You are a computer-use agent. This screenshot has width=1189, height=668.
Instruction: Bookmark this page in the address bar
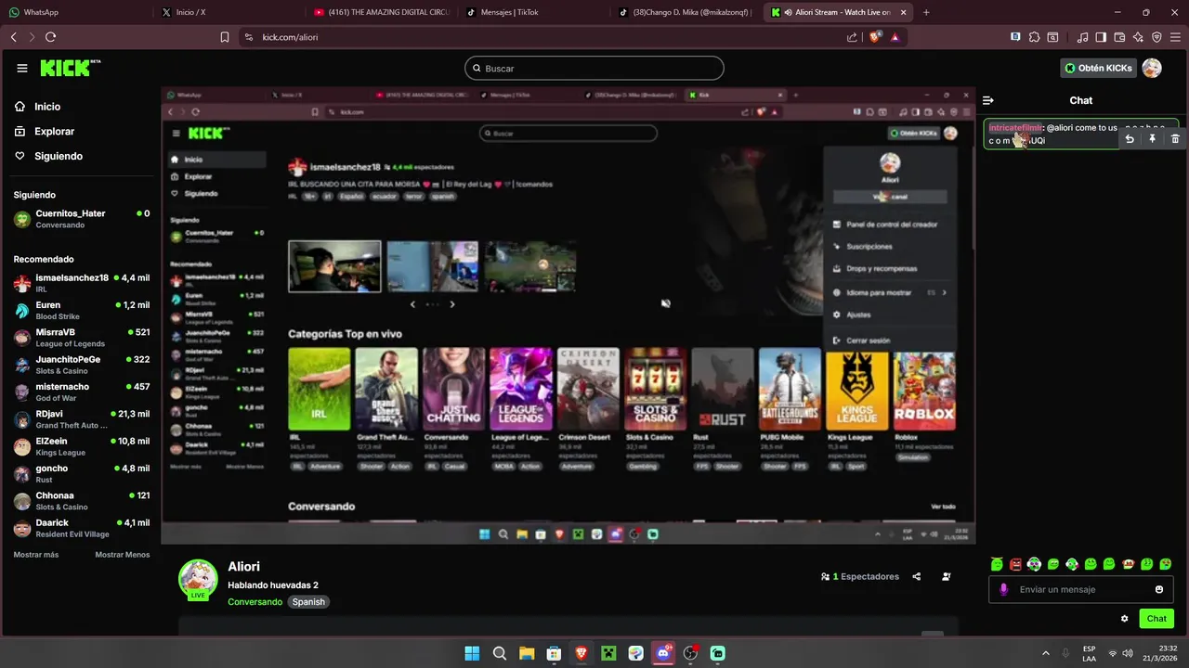pos(225,37)
